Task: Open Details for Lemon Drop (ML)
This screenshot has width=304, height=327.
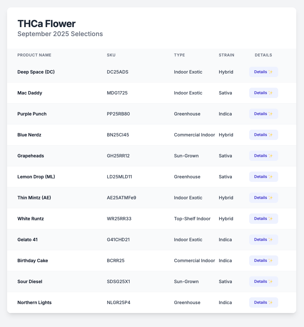Action: pos(263,177)
